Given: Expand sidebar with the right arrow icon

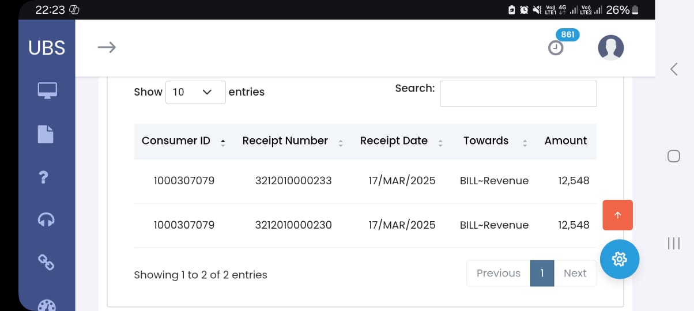Looking at the screenshot, I should tap(107, 47).
